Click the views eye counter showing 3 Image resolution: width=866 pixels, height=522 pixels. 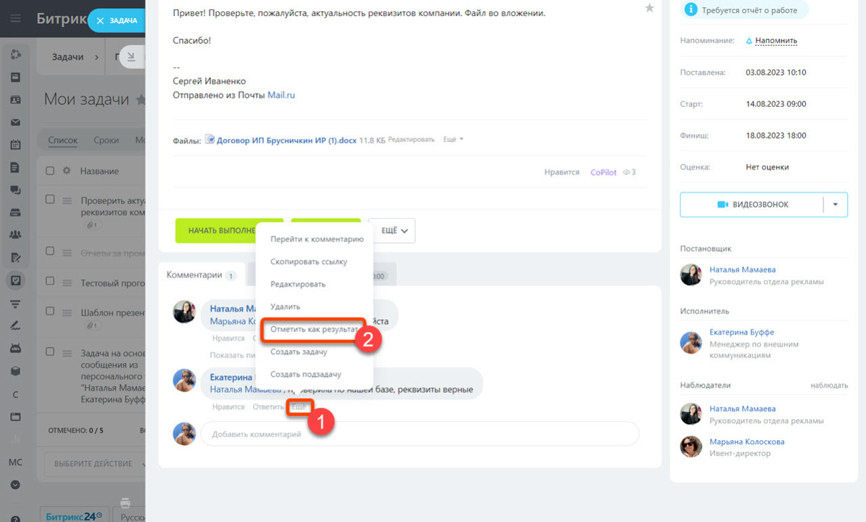629,172
